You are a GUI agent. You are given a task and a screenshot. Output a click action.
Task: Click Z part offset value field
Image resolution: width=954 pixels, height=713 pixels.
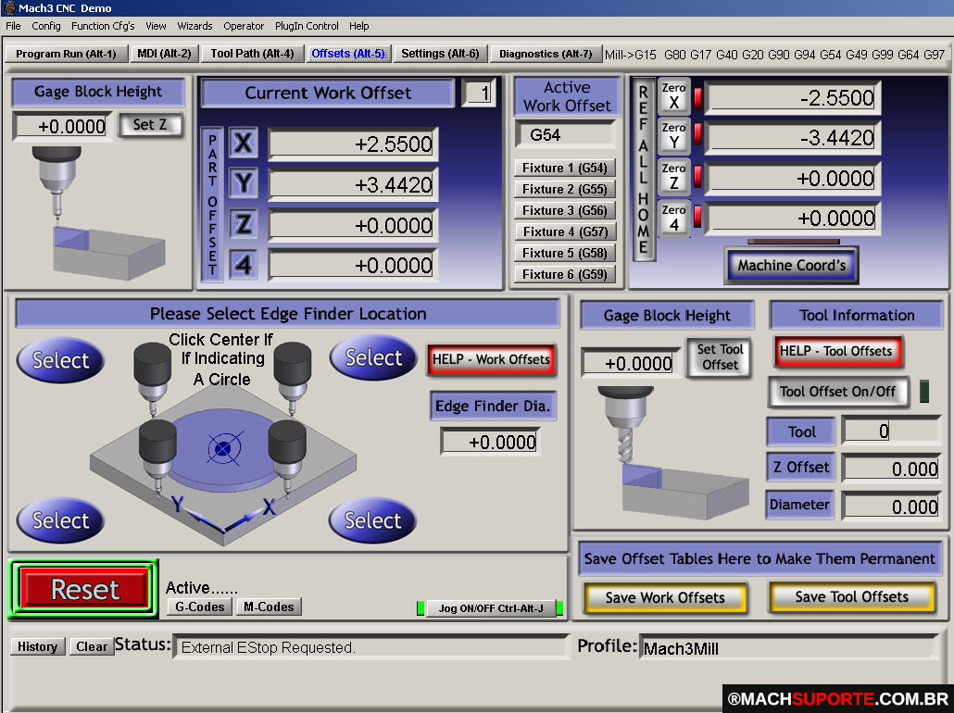[353, 225]
